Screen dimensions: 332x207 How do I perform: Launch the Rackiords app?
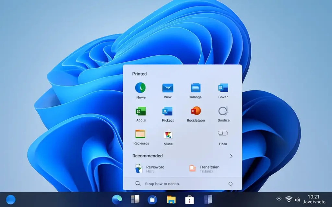140,135
